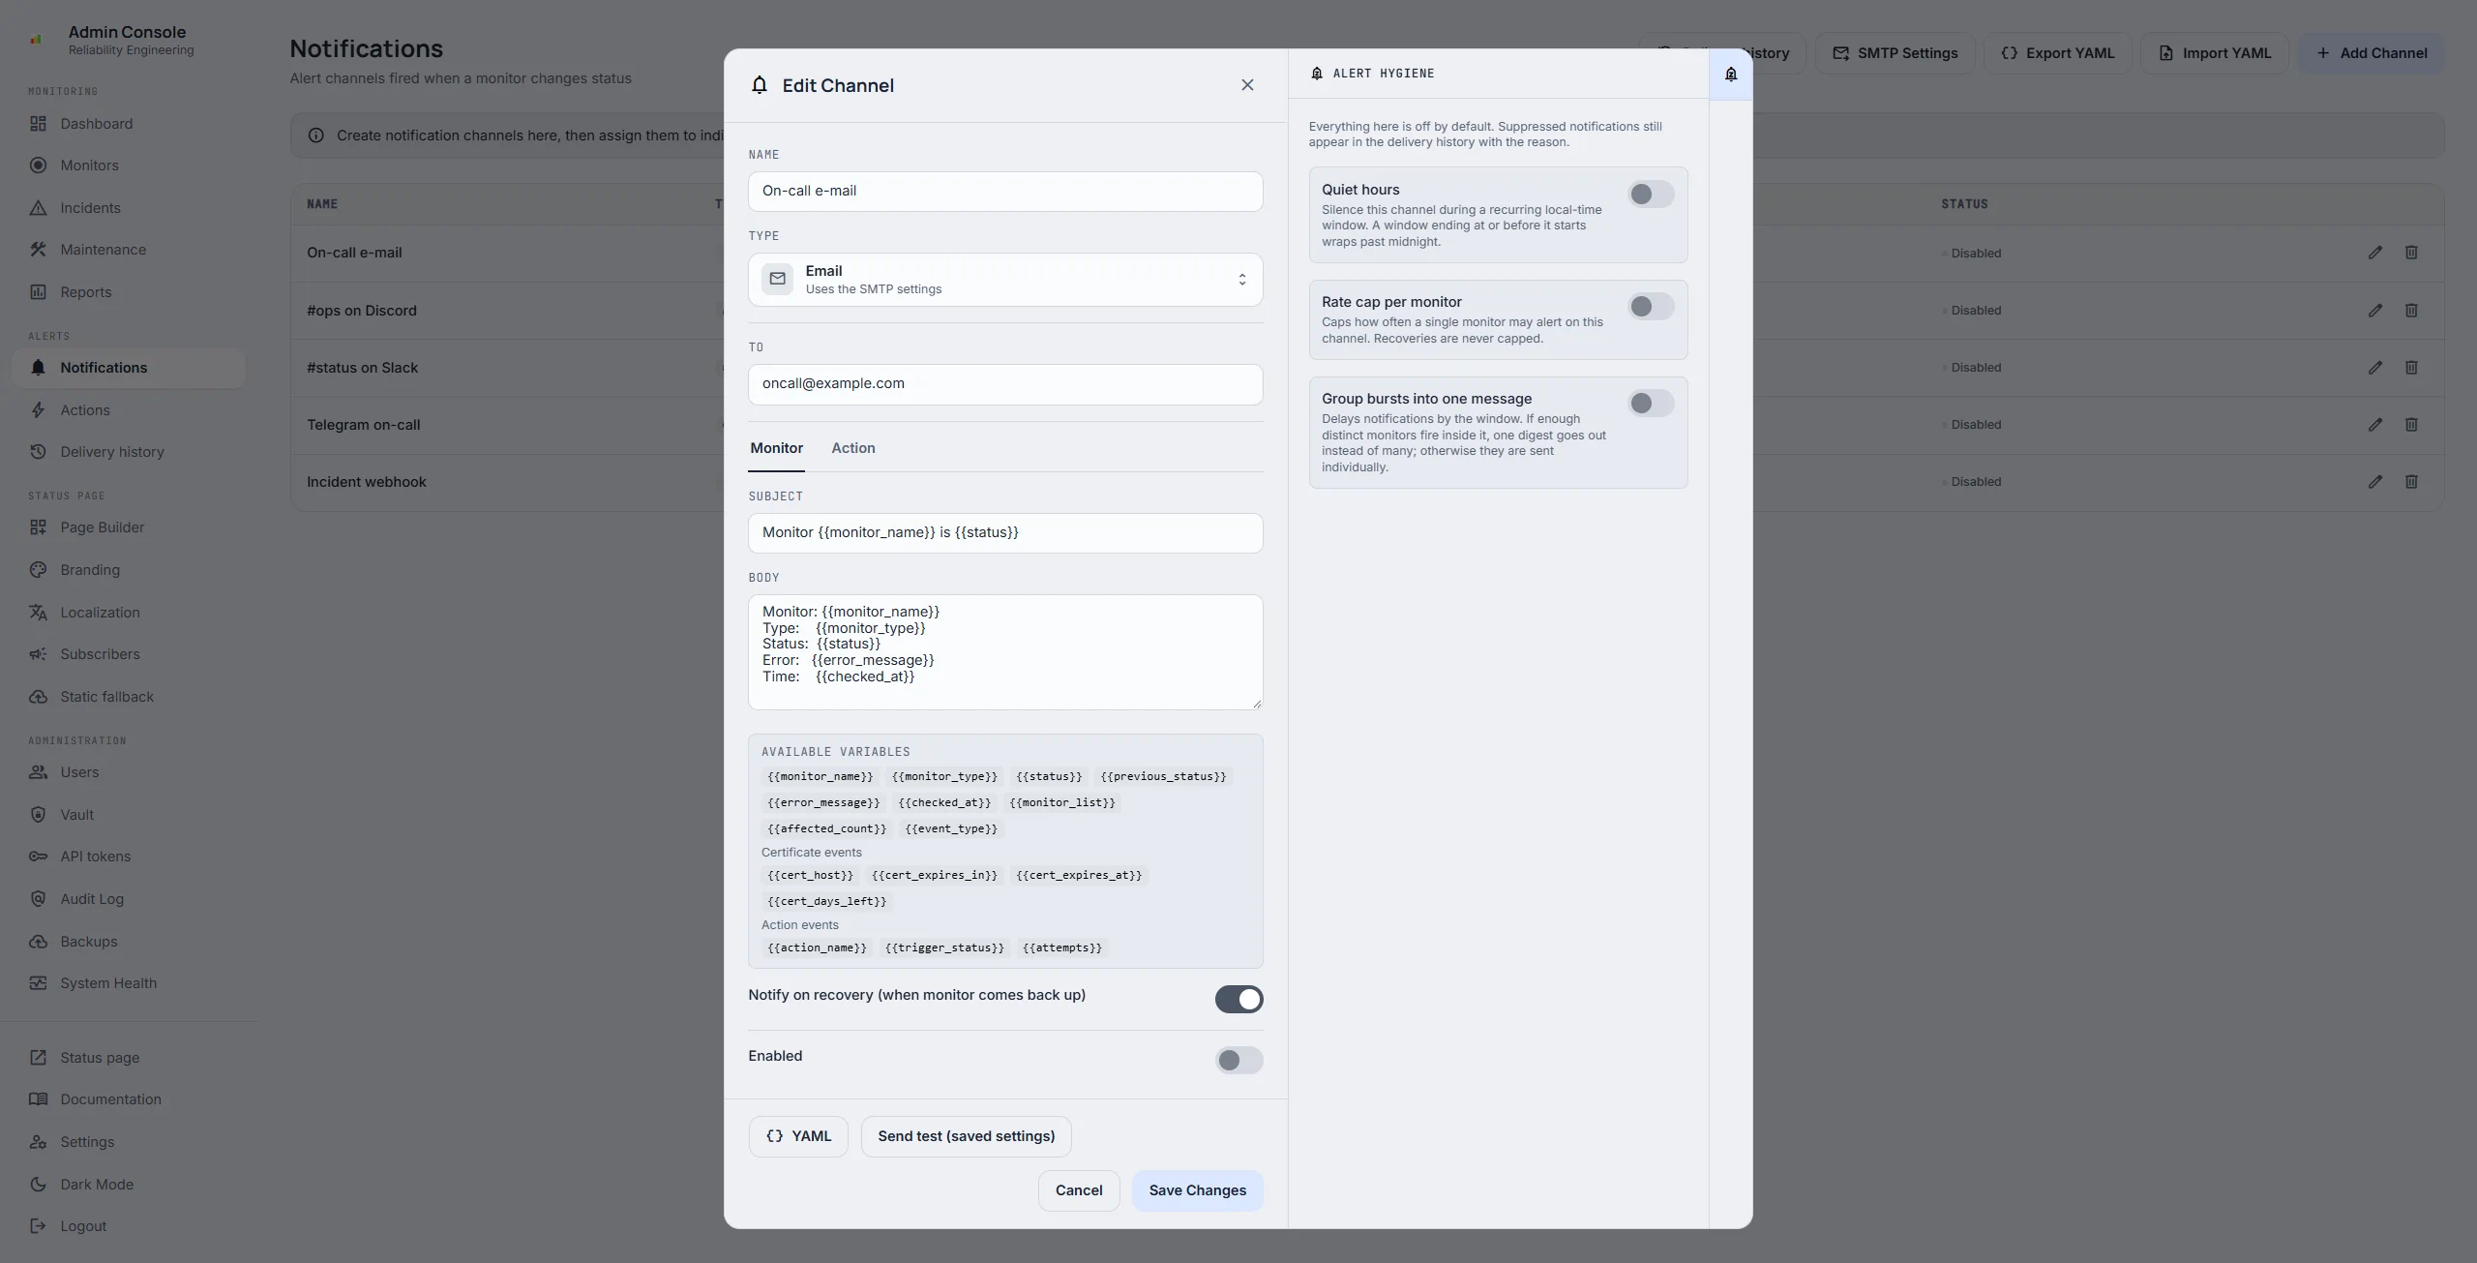2477x1263 pixels.
Task: Insert the {{attempts}} variable chip
Action: tap(1061, 947)
